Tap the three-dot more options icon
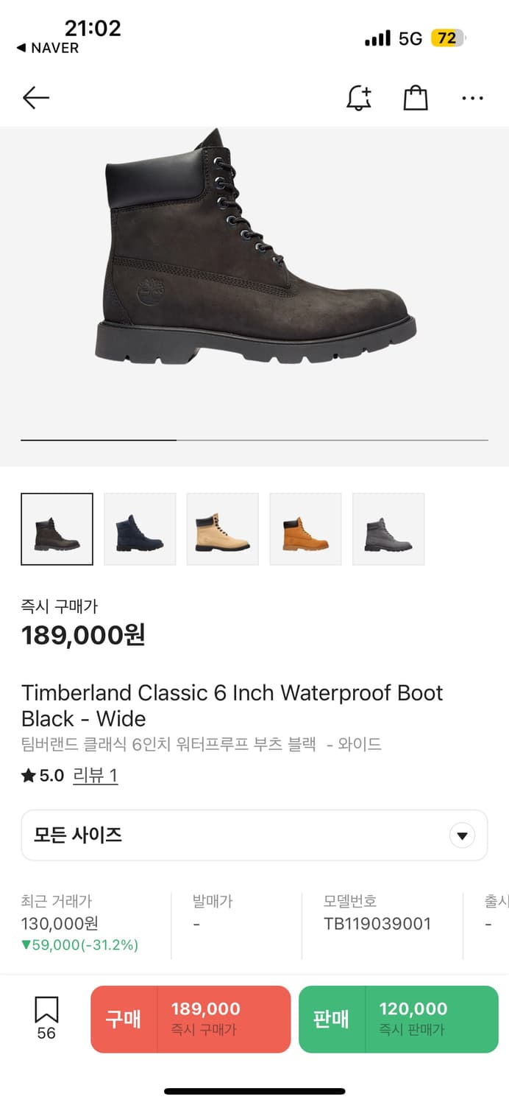Screen dimensions: 509x1105 coord(472,97)
